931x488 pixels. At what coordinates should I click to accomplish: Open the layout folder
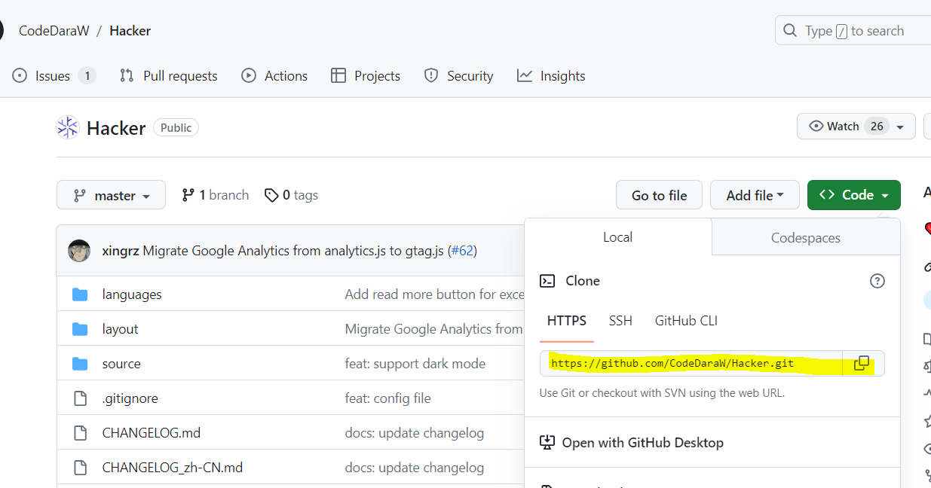pyautogui.click(x=121, y=329)
